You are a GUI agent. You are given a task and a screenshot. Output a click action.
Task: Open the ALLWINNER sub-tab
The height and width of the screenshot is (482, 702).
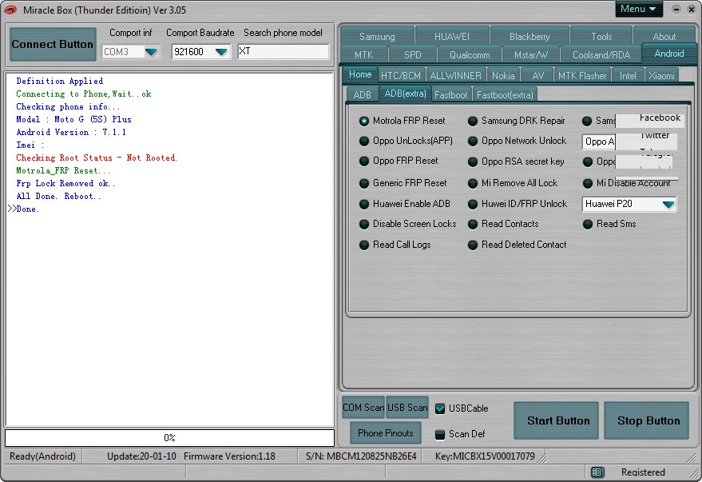[x=455, y=76]
